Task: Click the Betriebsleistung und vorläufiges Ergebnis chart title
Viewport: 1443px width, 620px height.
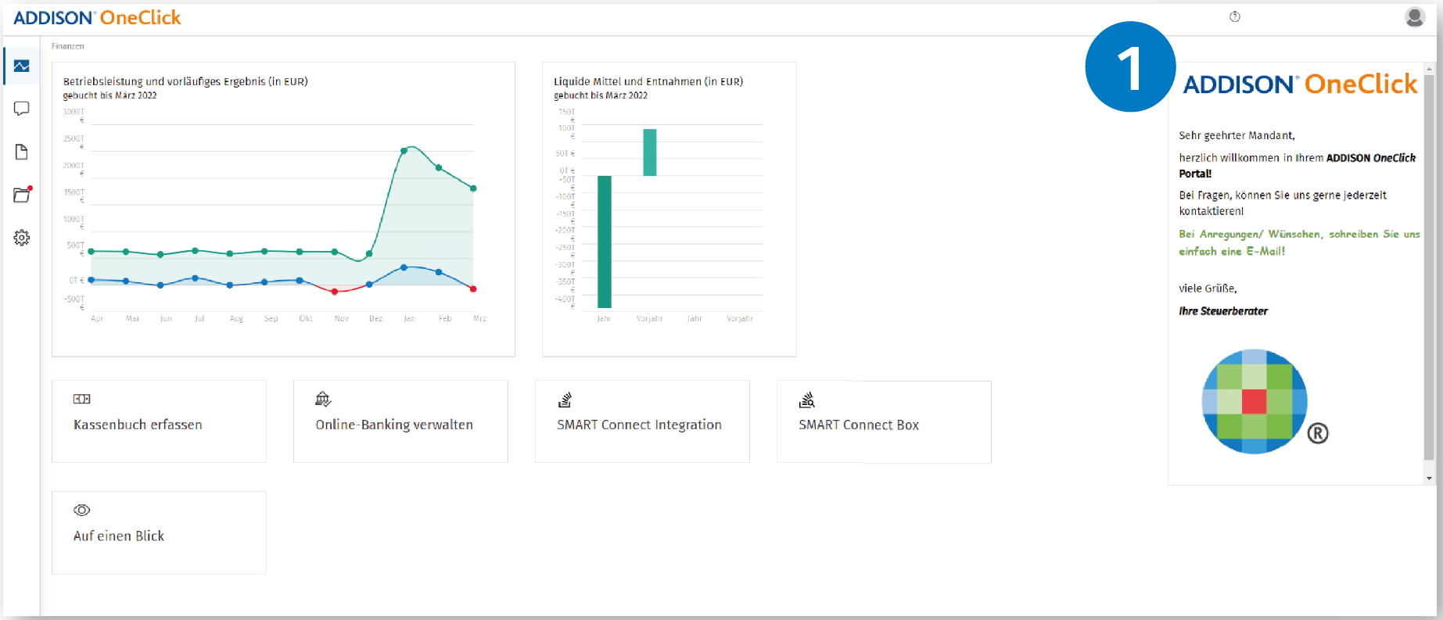Action: point(185,81)
